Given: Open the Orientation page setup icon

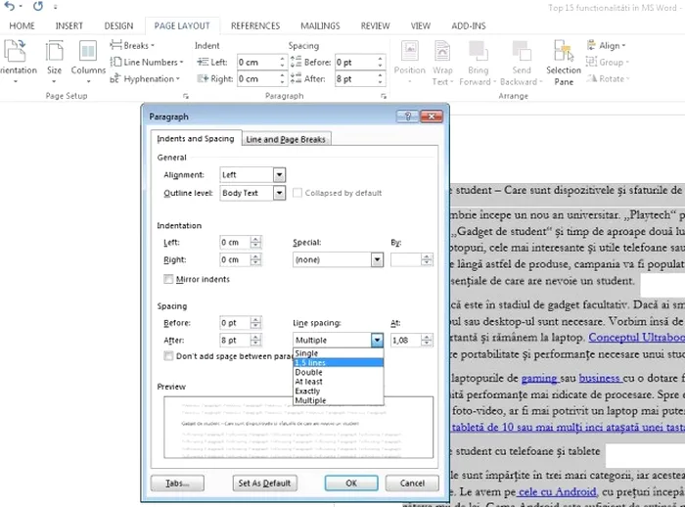Looking at the screenshot, I should tap(17, 62).
